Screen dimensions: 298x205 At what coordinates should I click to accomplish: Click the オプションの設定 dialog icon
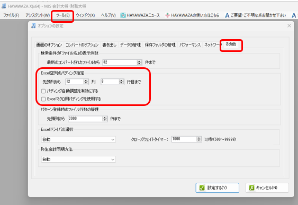33,25
